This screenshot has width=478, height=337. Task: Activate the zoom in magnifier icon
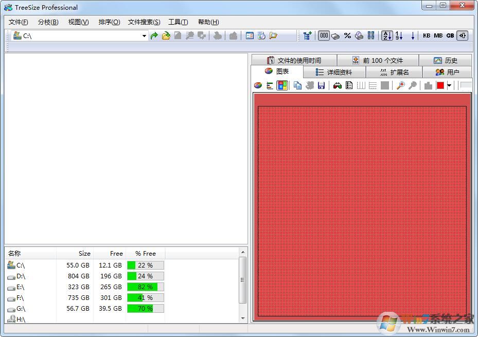(x=400, y=85)
